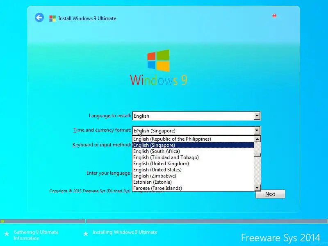Click the list scrollbar up arrow
The width and height of the screenshot is (328, 246).
257,139
